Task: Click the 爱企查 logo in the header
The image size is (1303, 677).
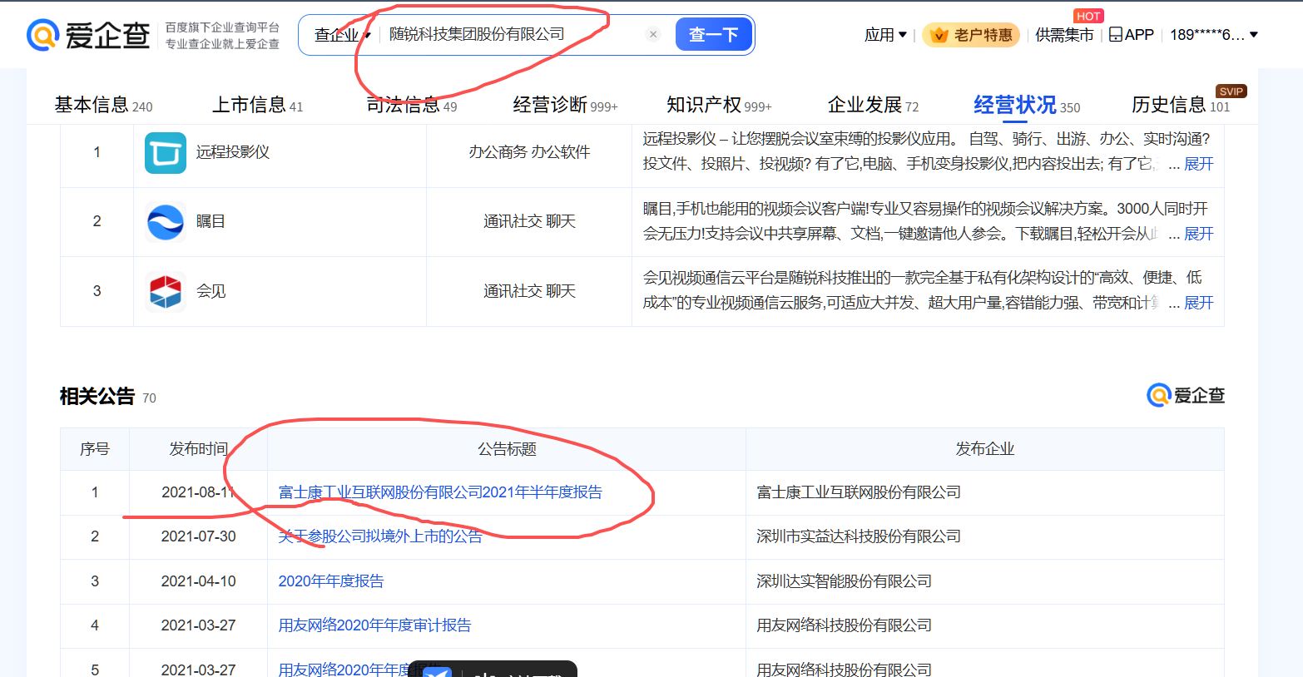Action: click(x=88, y=35)
